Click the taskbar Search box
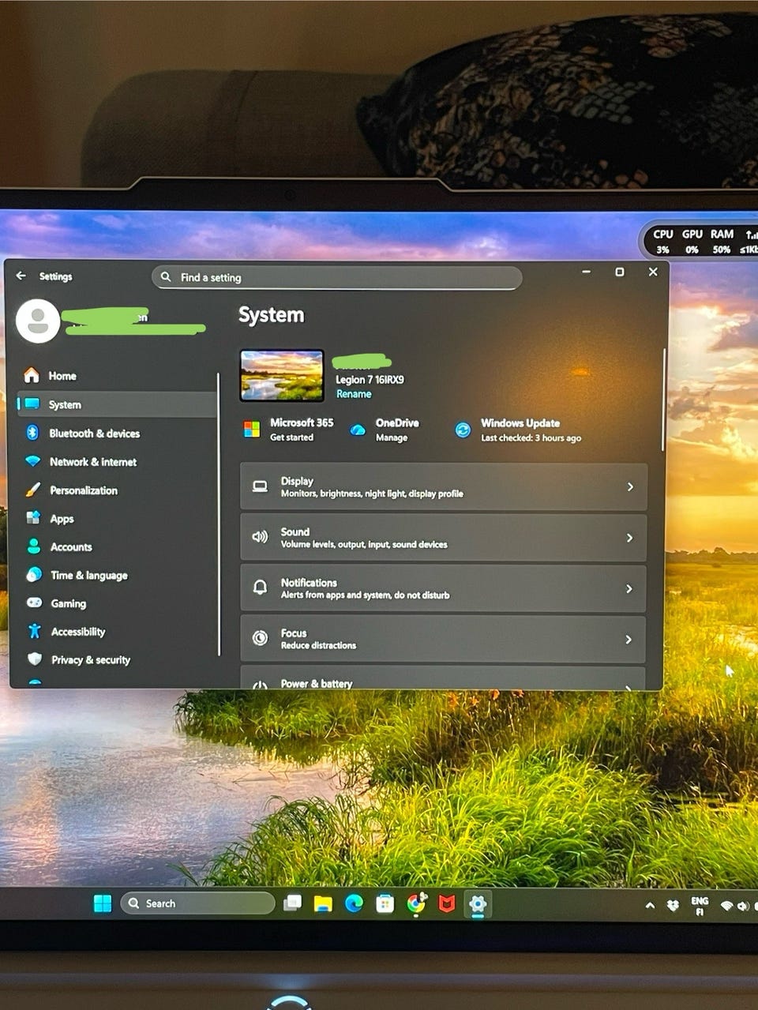758x1010 pixels. [x=197, y=903]
